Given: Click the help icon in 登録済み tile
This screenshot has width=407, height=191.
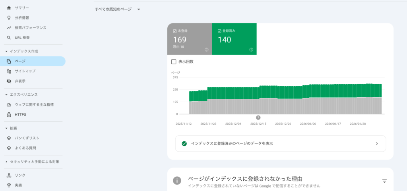Looking at the screenshot, I should pos(251,50).
